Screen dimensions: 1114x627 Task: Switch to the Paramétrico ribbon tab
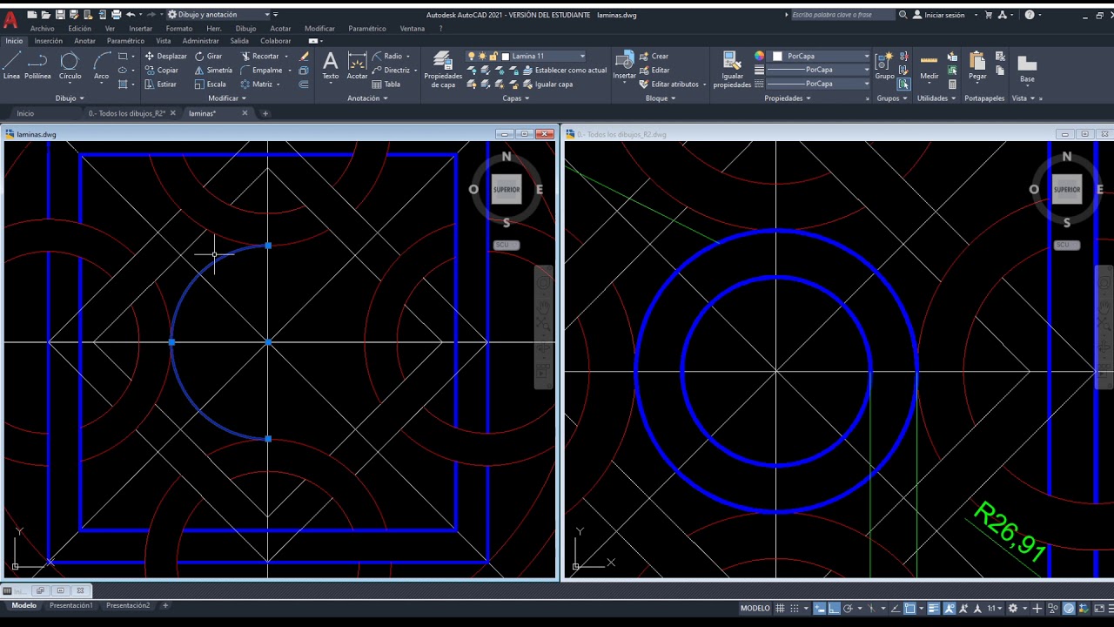125,41
